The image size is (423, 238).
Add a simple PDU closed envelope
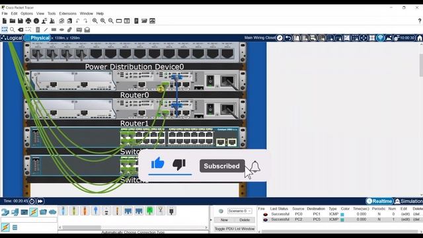point(79,30)
